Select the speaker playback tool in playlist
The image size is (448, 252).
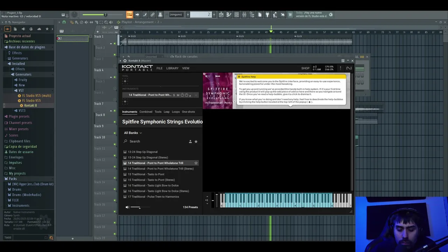point(111,22)
